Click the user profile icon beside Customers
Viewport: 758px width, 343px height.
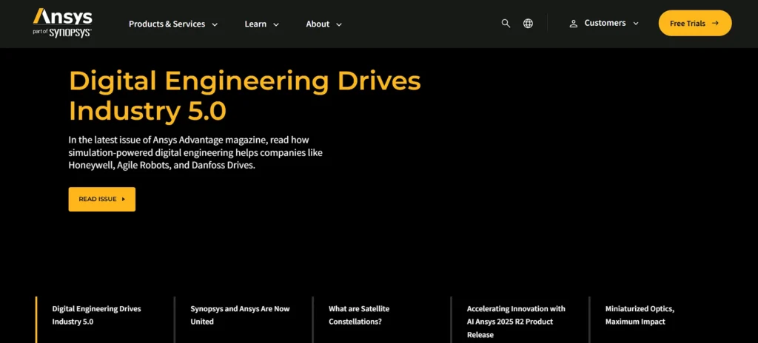573,24
